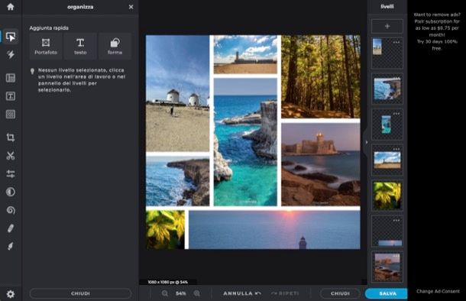The width and height of the screenshot is (466, 301).
Task: Redo with the RIPETI button
Action: 285,293
